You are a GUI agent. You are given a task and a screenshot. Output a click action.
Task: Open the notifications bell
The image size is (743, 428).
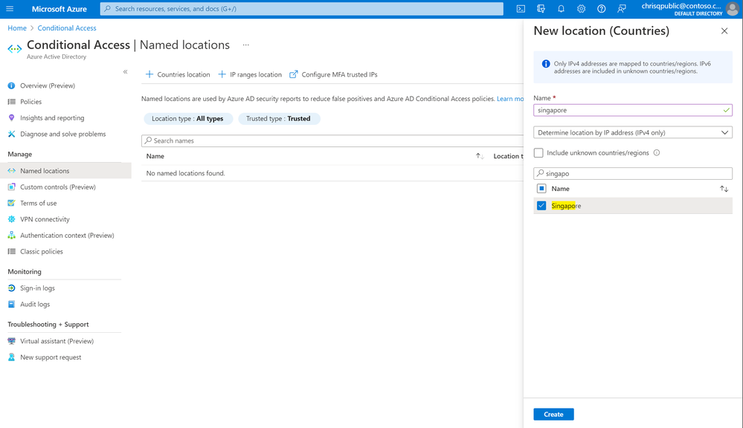coord(561,8)
